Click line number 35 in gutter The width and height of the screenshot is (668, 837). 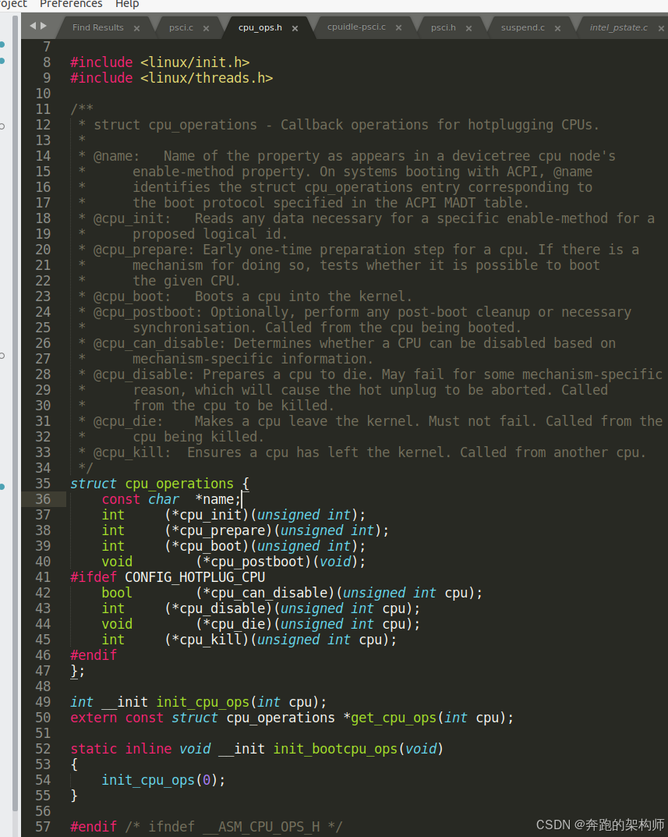[x=43, y=484]
